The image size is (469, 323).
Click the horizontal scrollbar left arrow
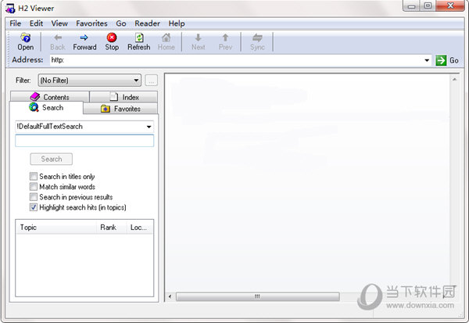point(170,296)
